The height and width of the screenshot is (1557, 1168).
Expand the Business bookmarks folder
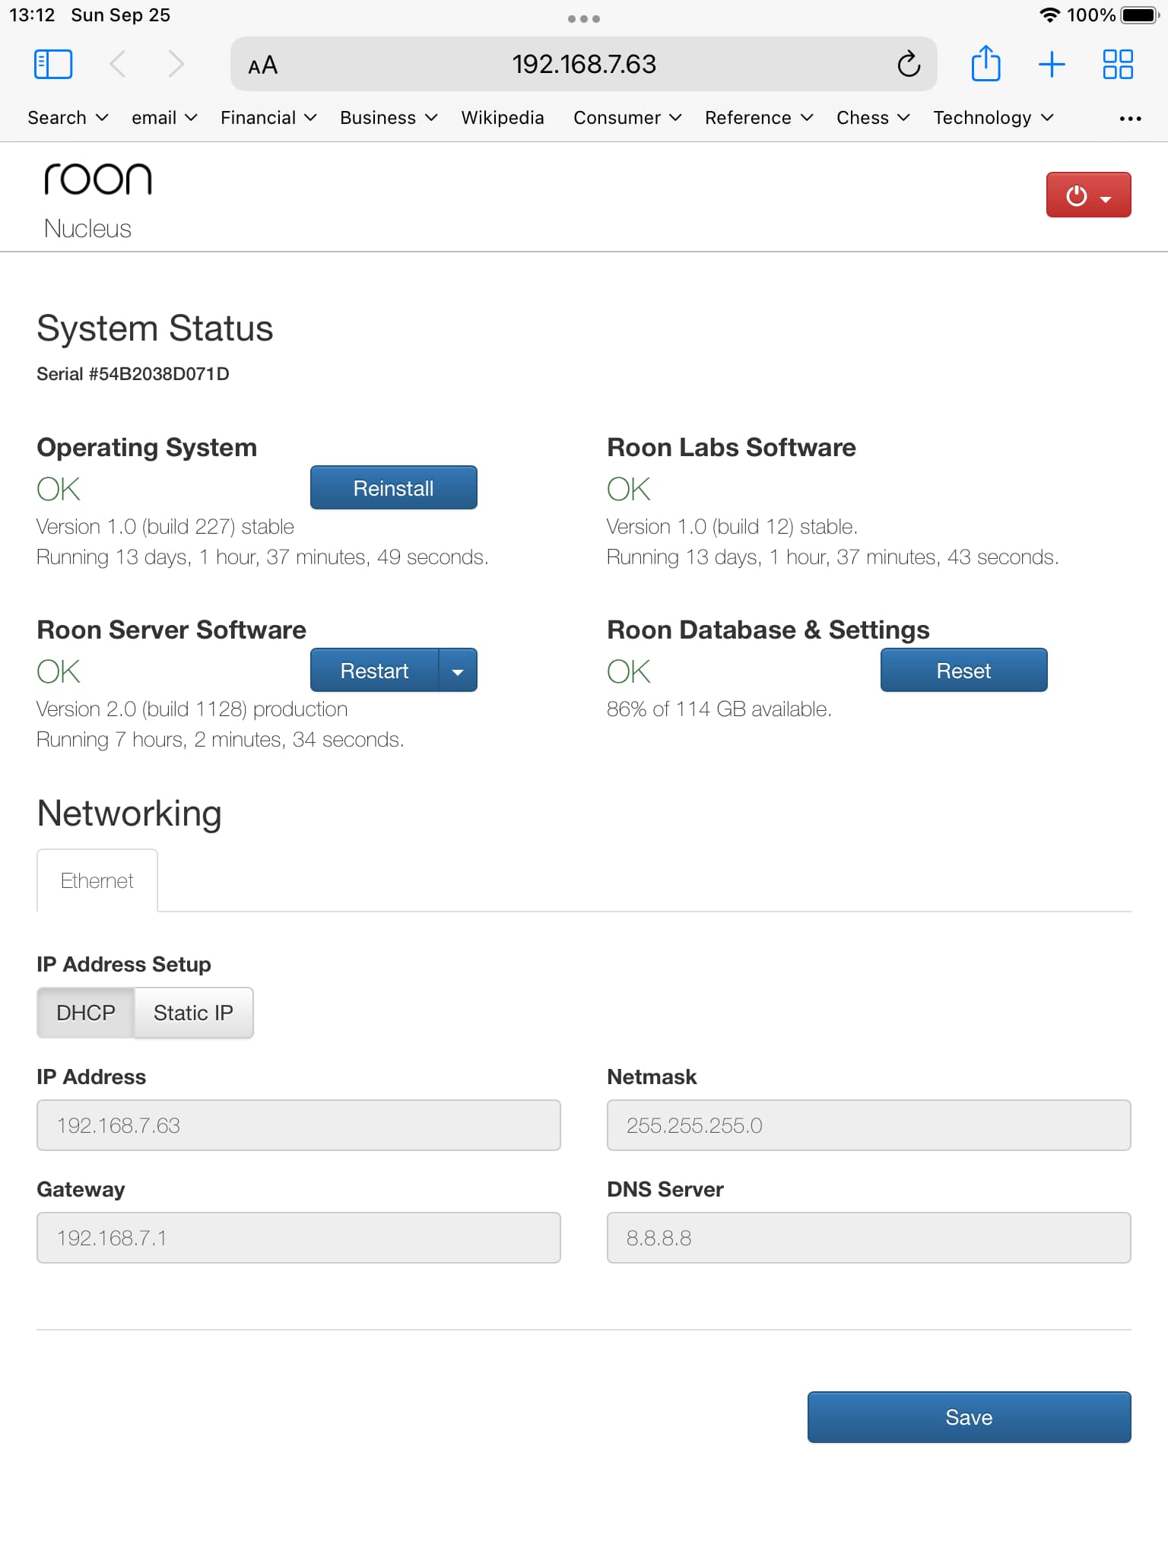[389, 118]
